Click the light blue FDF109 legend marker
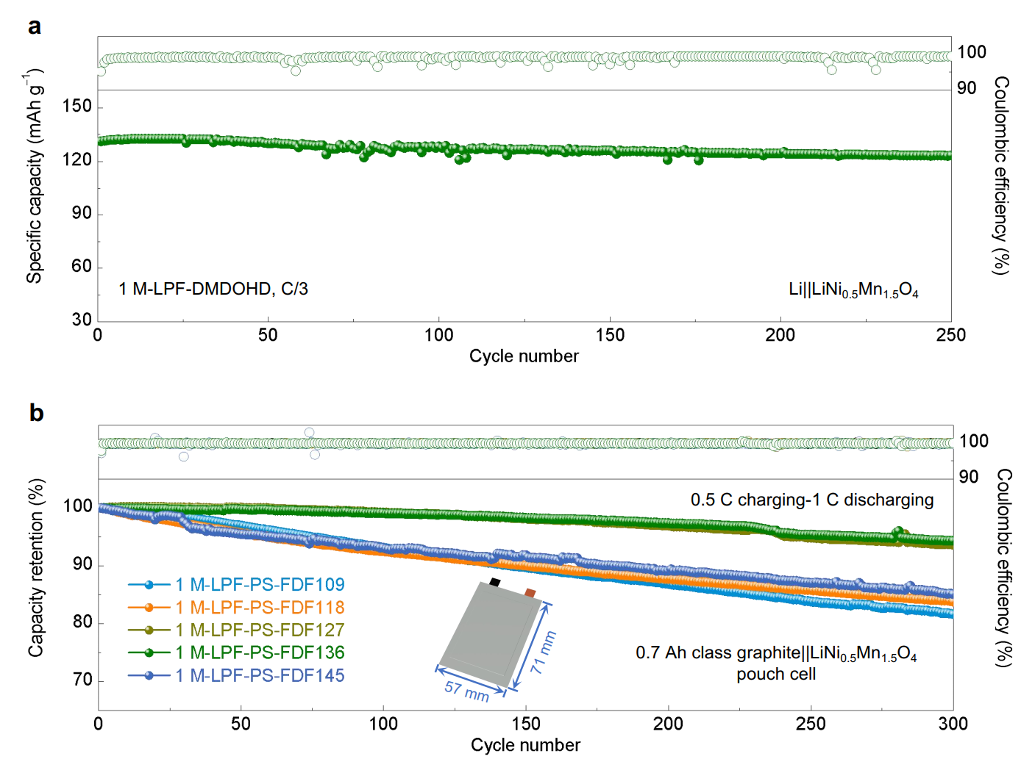 click(149, 585)
